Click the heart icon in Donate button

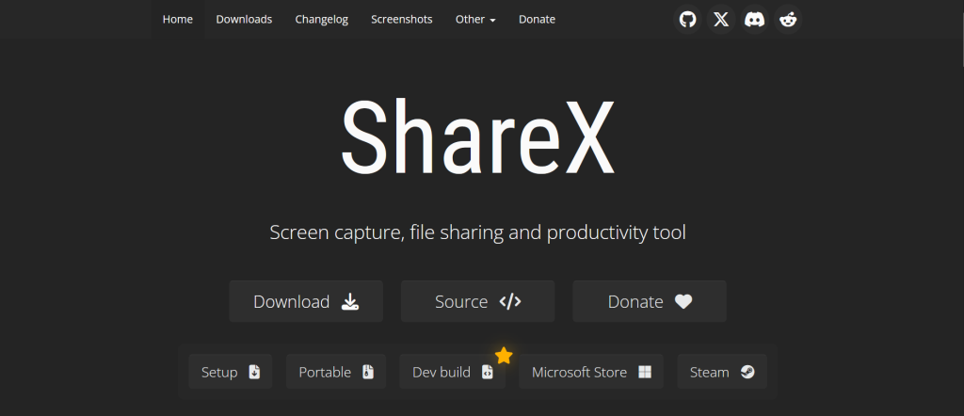coord(683,301)
